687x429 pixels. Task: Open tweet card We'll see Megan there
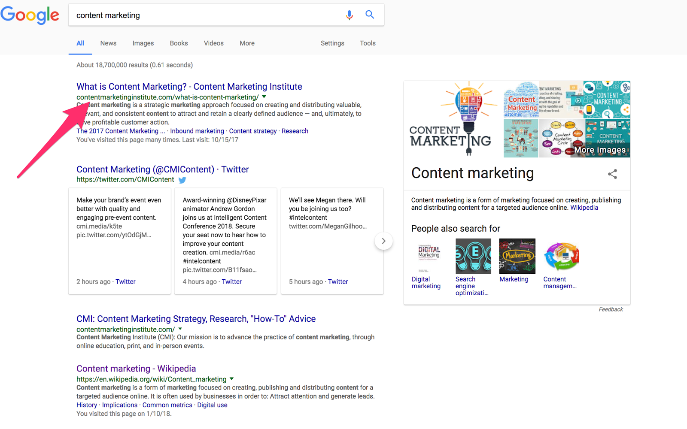click(332, 241)
